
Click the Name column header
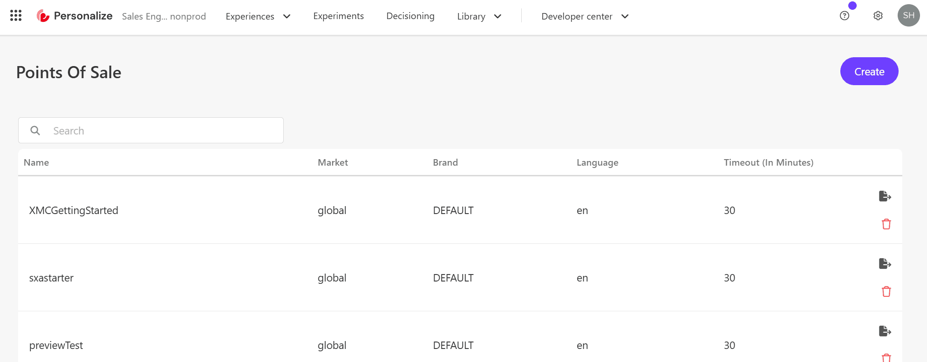tap(36, 162)
